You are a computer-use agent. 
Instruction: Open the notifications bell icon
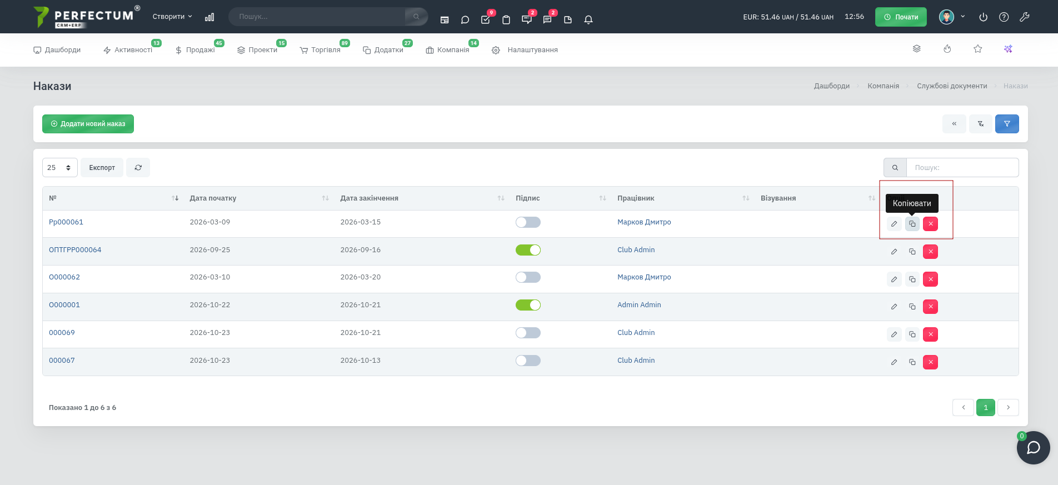tap(588, 19)
